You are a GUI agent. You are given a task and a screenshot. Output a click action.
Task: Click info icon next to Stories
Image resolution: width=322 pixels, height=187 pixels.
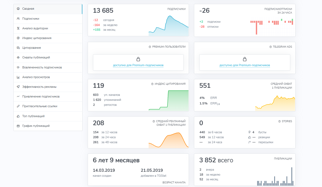click(279, 121)
